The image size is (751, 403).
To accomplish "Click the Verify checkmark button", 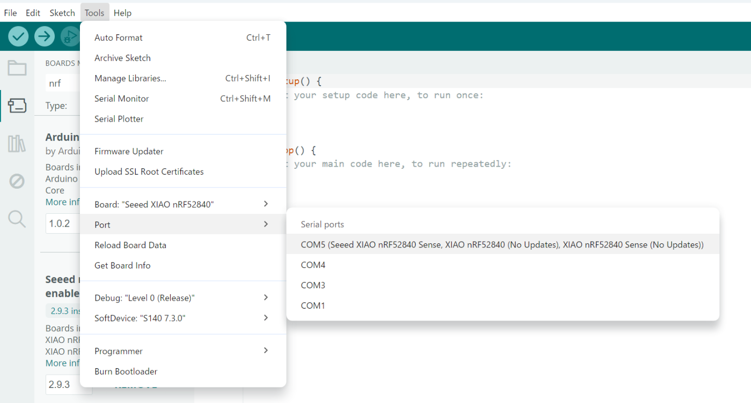I will click(18, 36).
